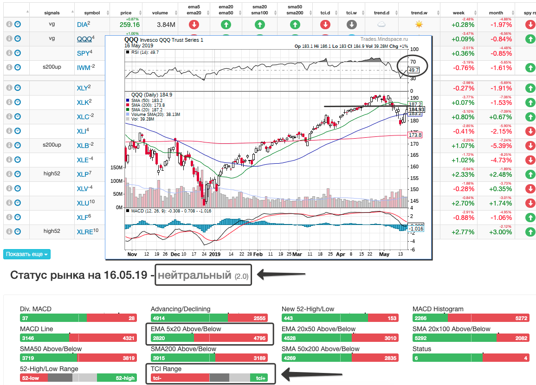Click the clock icon in the XLC row
The image size is (536, 385).
(18, 116)
